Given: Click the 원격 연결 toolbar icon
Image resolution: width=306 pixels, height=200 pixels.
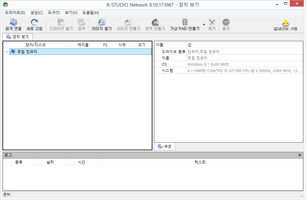Looking at the screenshot, I should point(13,23).
